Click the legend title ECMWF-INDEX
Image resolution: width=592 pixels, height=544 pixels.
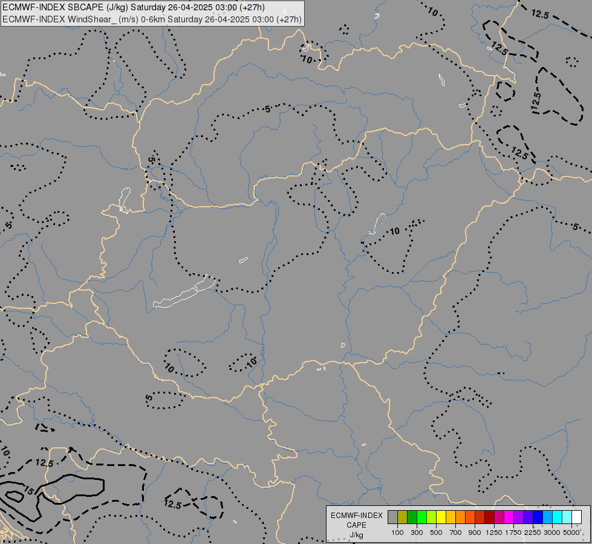tap(356, 516)
